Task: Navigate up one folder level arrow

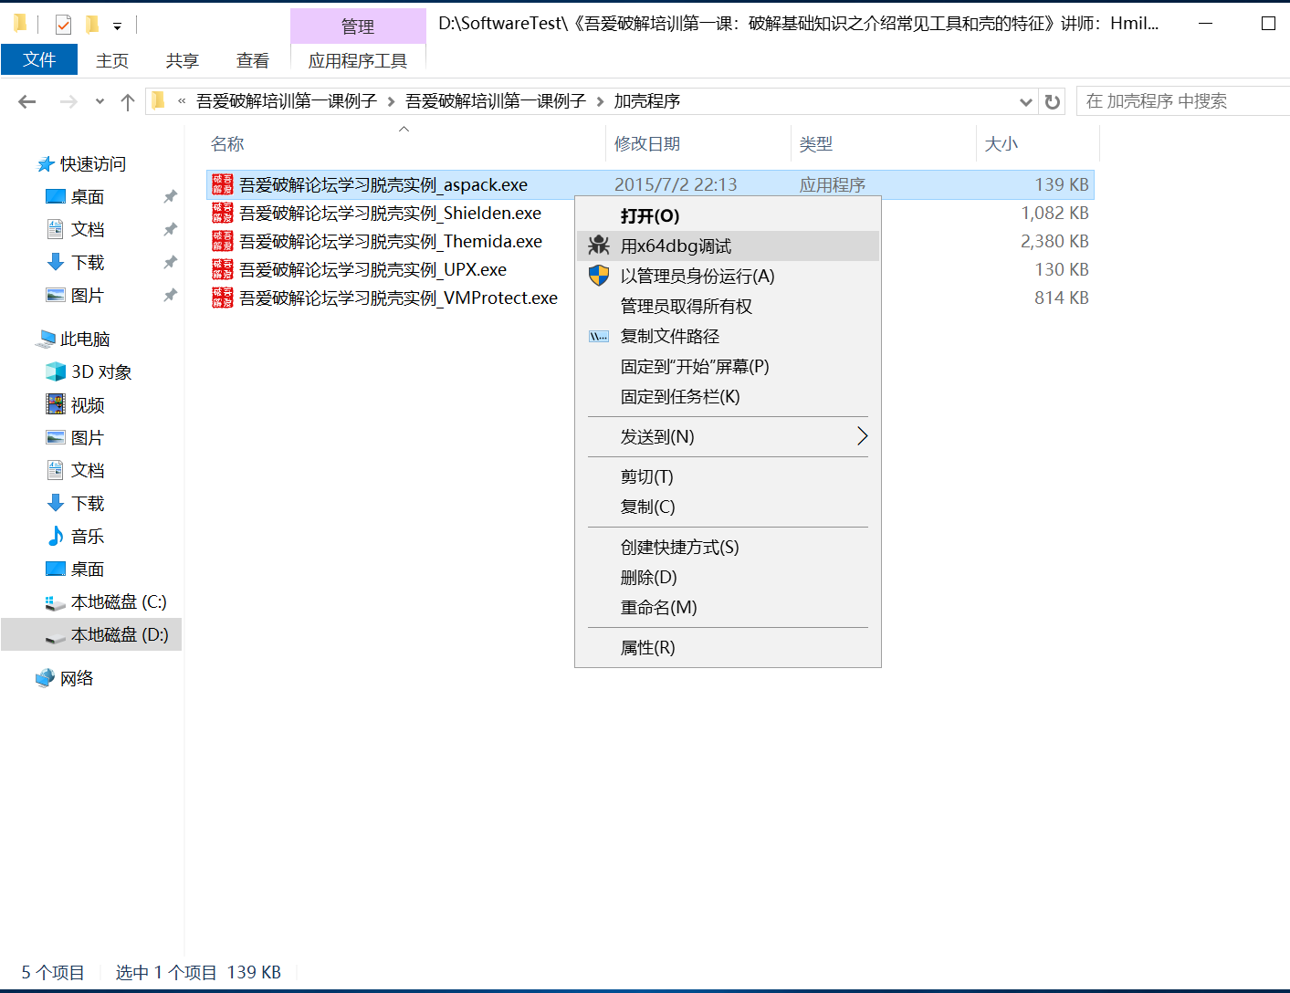Action: coord(128,101)
